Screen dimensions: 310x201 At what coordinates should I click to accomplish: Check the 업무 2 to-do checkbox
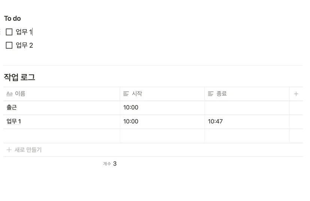pyautogui.click(x=9, y=45)
